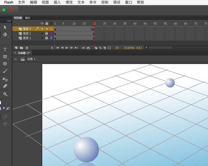Click the onion skin outlines icon

(x=100, y=48)
